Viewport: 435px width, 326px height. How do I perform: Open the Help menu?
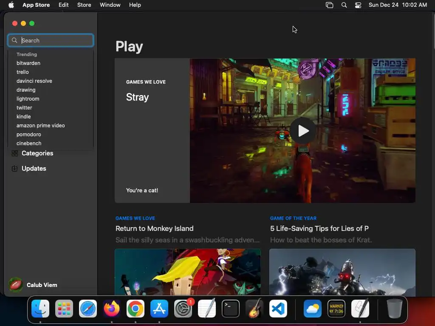(135, 5)
